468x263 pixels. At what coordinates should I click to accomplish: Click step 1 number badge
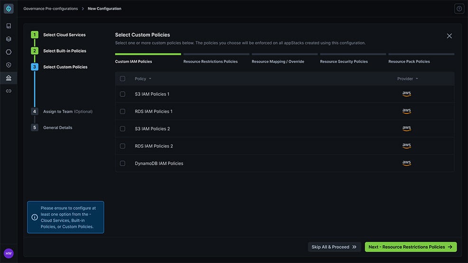[x=35, y=35]
